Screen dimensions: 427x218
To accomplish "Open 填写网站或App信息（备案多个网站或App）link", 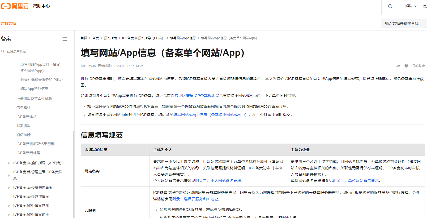I will tap(211, 115).
